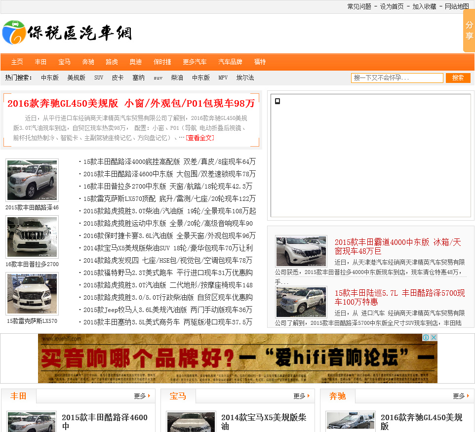
Task: Open 保时捷 navigation menu item
Action: 162,62
